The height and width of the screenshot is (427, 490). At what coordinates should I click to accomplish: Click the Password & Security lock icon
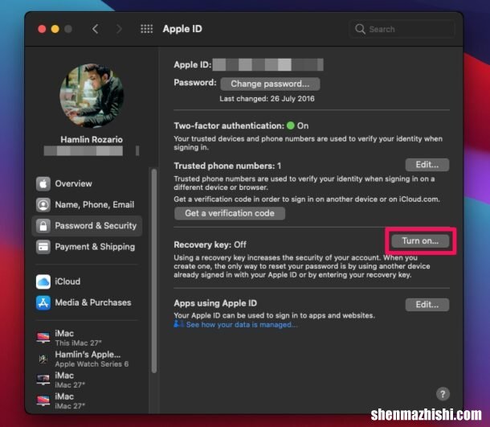(x=43, y=225)
